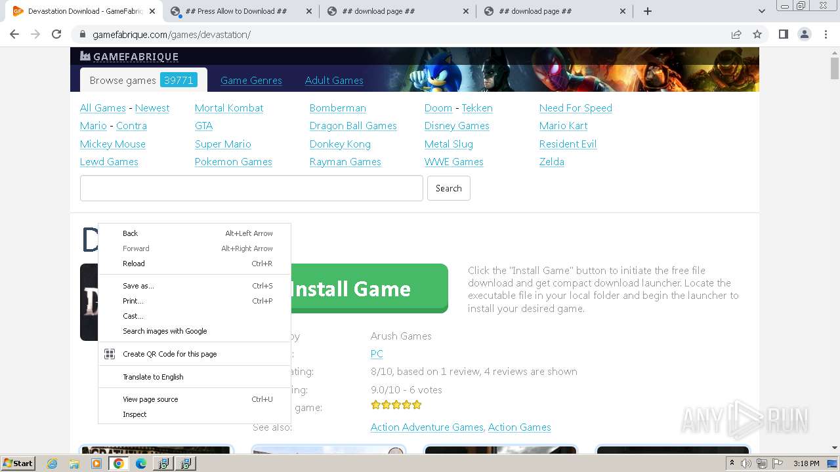Bookmark this page with the star icon

(x=757, y=34)
